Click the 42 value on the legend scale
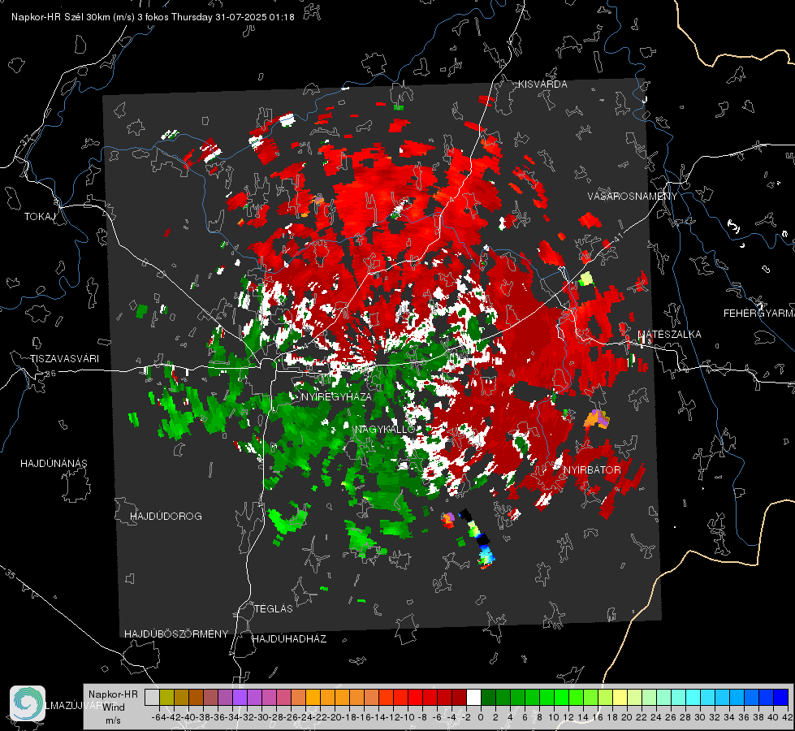The height and width of the screenshot is (731, 795). click(x=787, y=717)
